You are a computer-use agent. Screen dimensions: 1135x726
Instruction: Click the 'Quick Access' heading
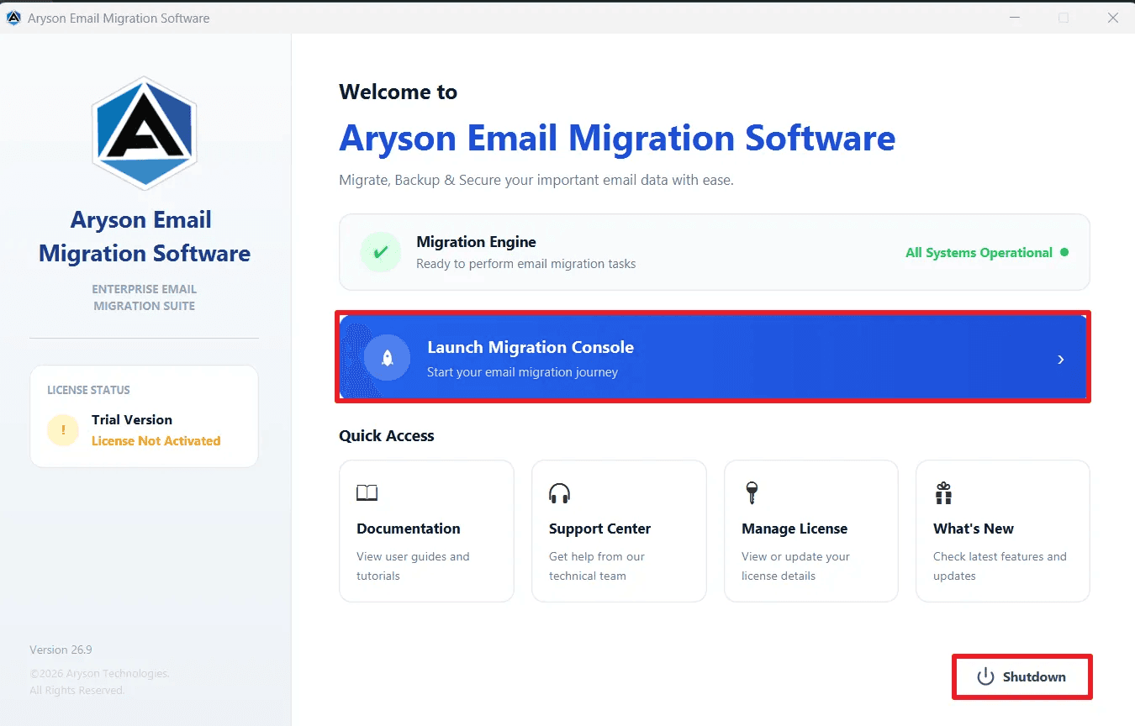coord(387,435)
